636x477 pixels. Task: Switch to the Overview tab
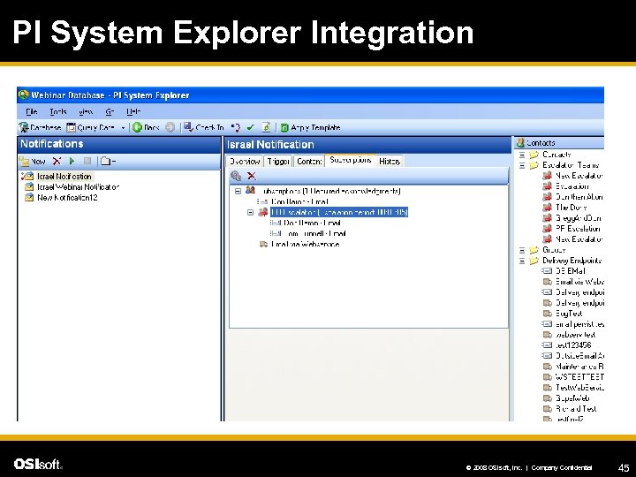click(244, 162)
